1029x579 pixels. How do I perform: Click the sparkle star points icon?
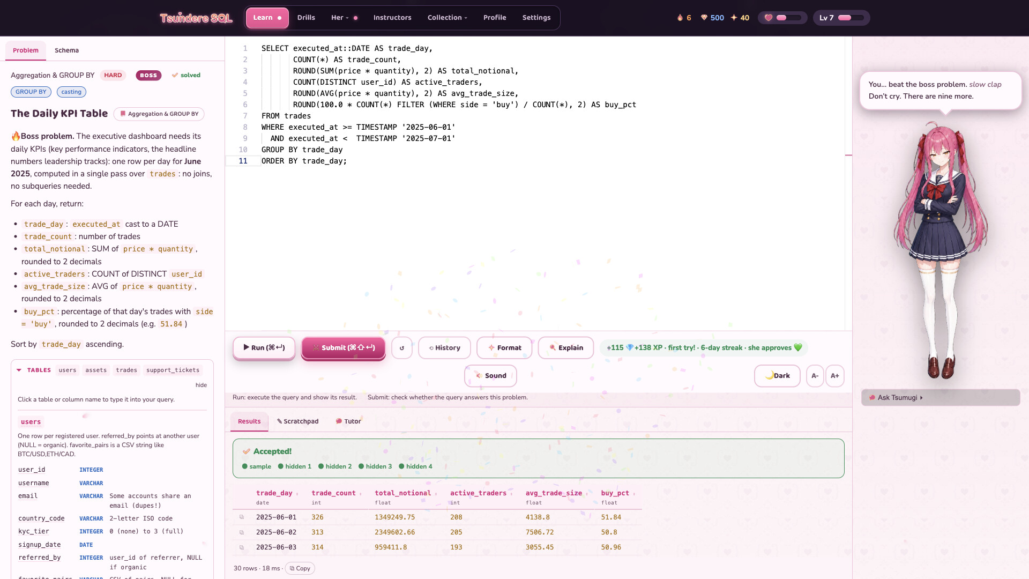pos(734,18)
